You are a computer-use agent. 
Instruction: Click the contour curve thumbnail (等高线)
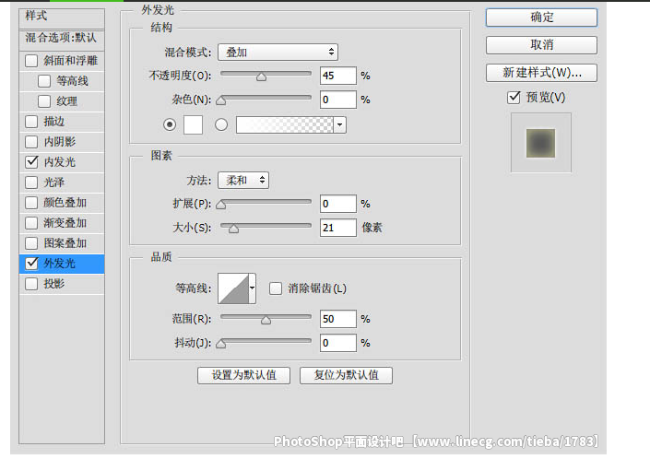233,288
